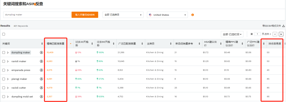Click the 导出CSV格式文件 link
The width and height of the screenshot is (286, 102).
(x=272, y=26)
